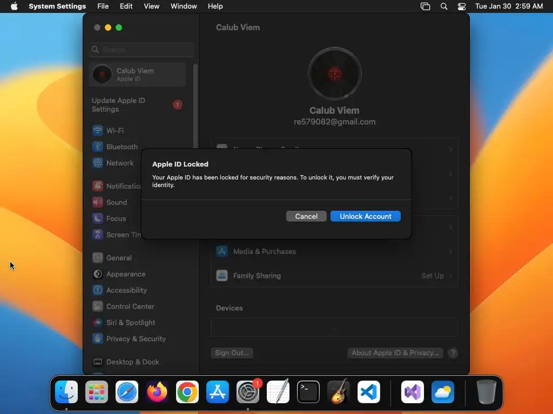Screen dimensions: 553x414
Task: Open Visual Studio Code from the Dock
Action: 368,391
